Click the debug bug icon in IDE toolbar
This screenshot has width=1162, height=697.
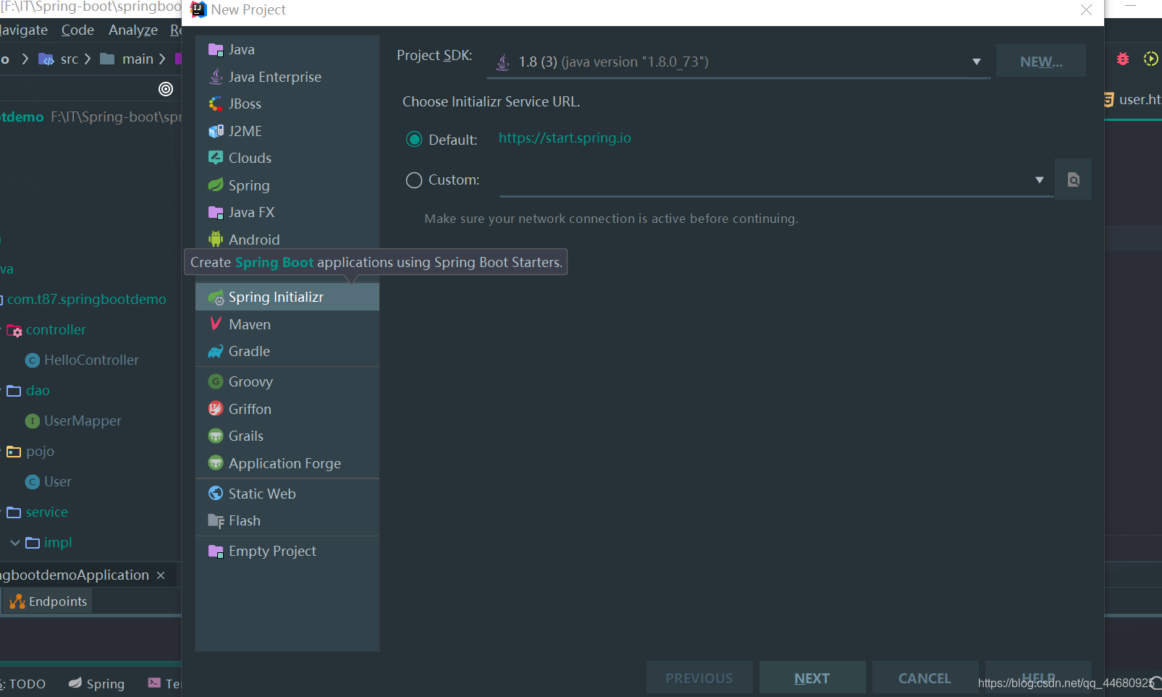[x=1123, y=59]
